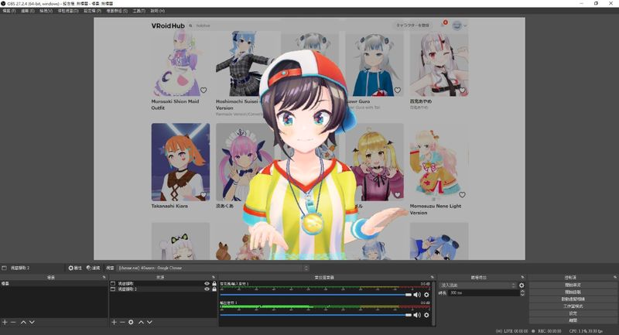The image size is (619, 335).
Task: Open the 說明(H) help menu
Action: pos(158,11)
